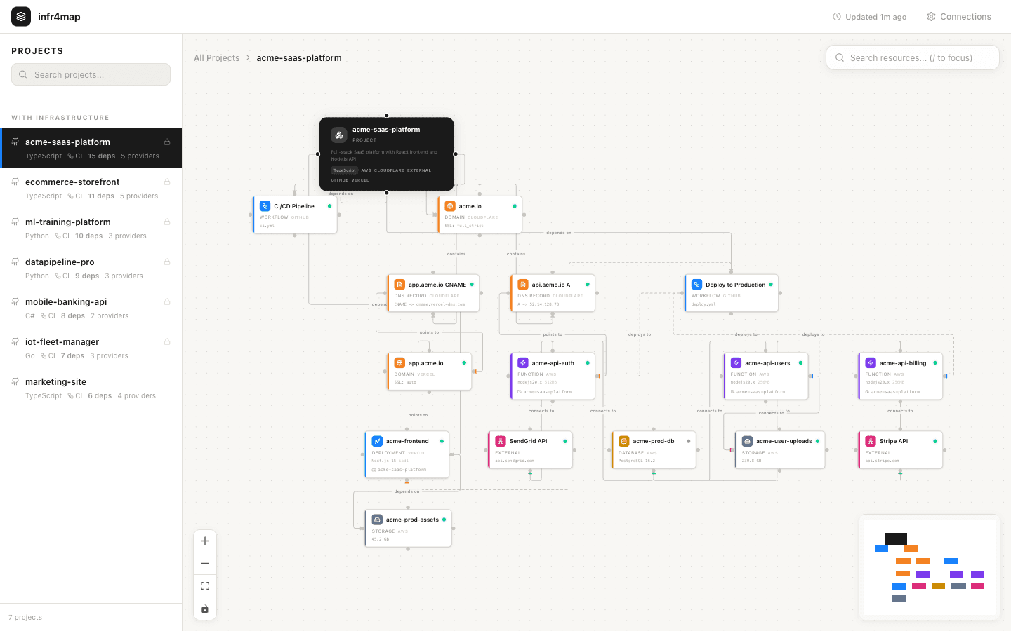1011x631 pixels.
Task: Click the 'CI/CD Pipeline' node title
Action: (x=294, y=206)
